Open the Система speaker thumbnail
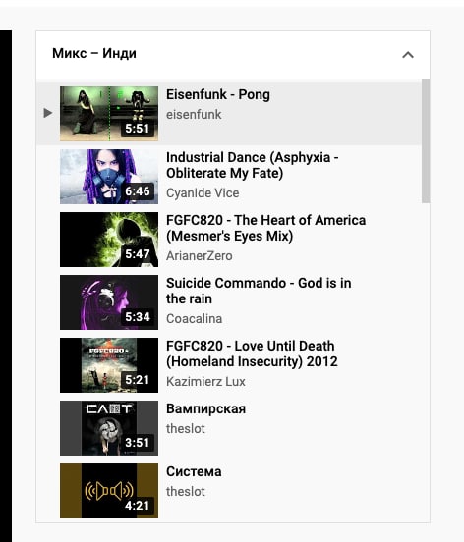 [x=109, y=491]
